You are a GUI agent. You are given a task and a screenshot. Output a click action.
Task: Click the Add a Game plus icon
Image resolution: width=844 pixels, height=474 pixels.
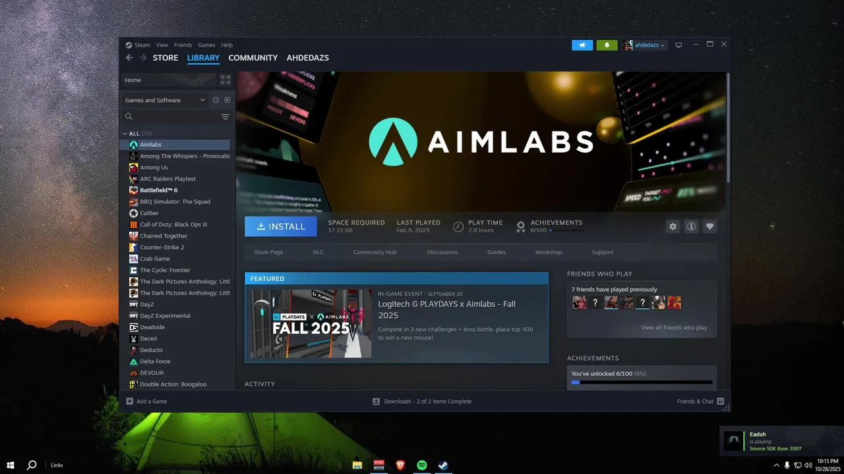(x=130, y=401)
